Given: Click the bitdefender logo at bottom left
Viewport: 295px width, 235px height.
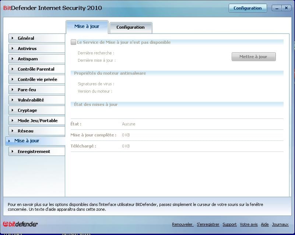Looking at the screenshot, I should click(20, 224).
